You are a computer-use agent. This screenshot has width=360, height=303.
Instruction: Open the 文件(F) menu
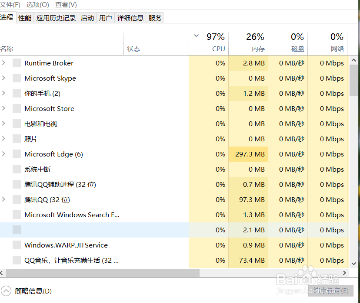pyautogui.click(x=10, y=5)
